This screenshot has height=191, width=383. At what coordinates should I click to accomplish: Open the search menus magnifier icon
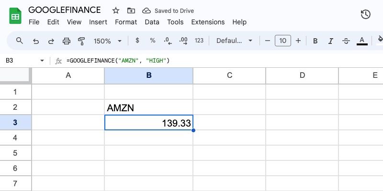[20, 41]
